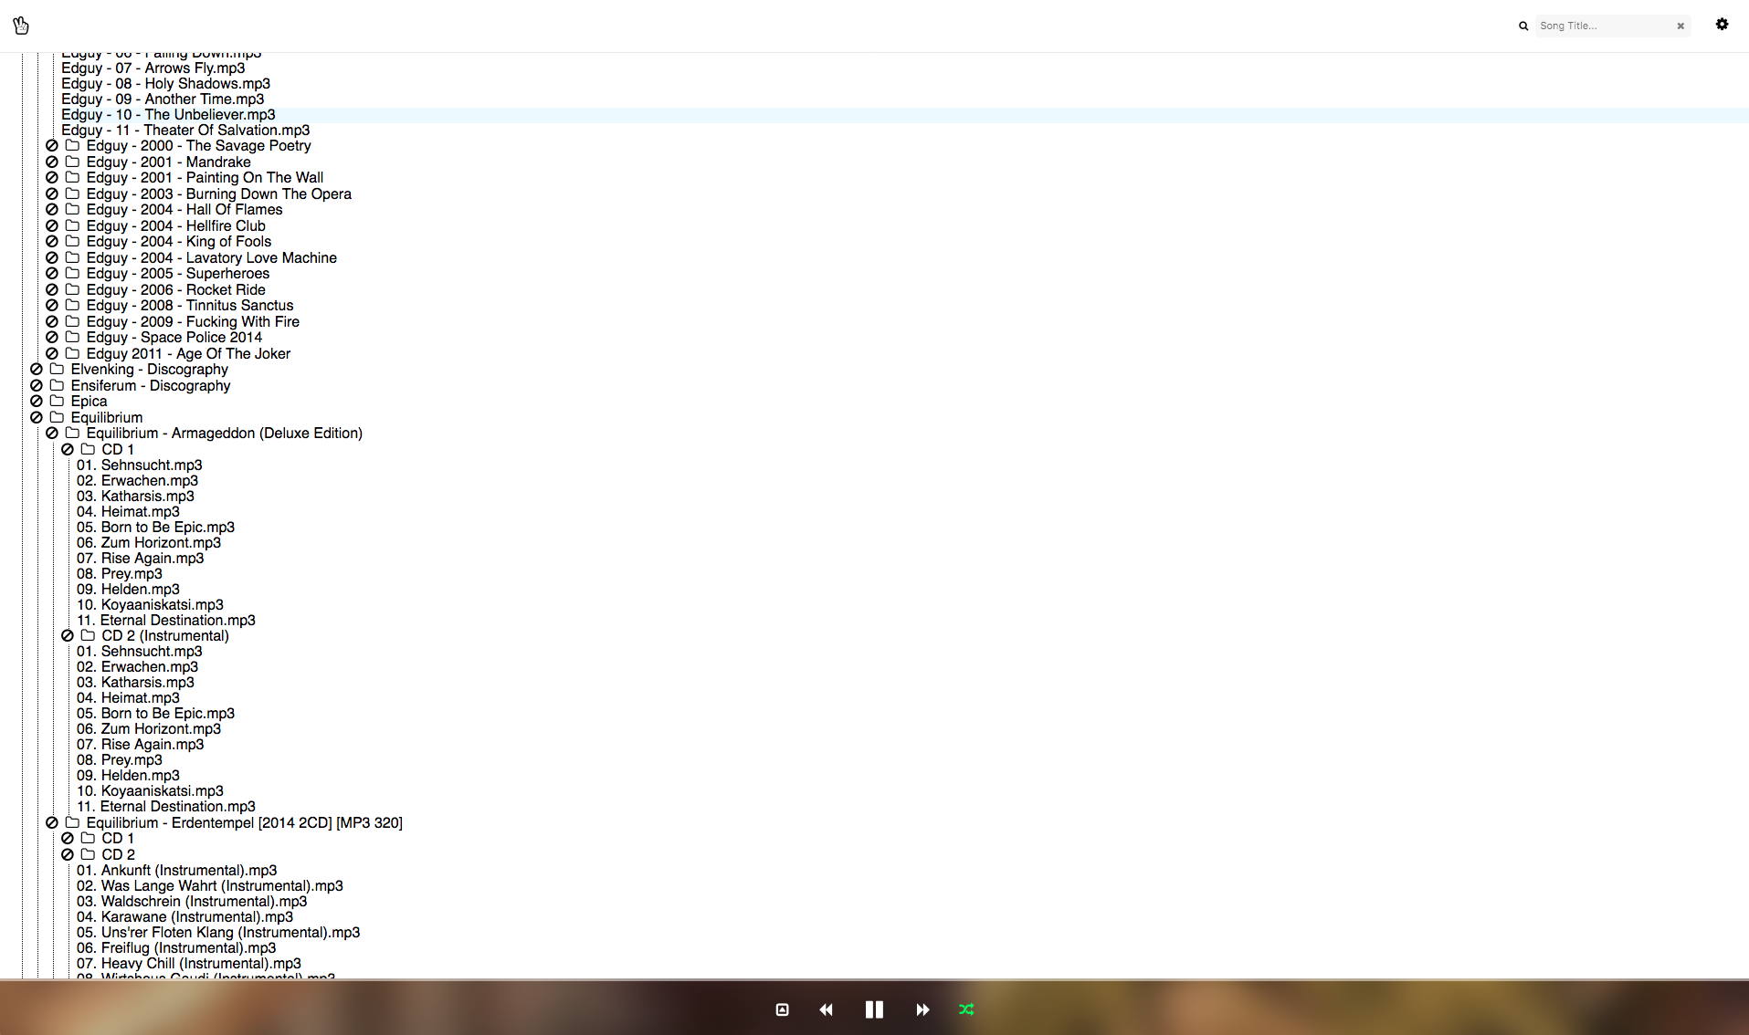This screenshot has width=1749, height=1035.
Task: Exclude Edguy - 2000 - The Savage Poetry folder
Action: [52, 146]
